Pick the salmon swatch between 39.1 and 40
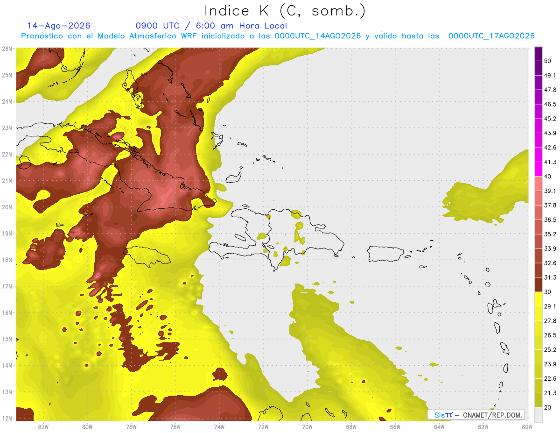The width and height of the screenshot is (560, 433). tap(538, 184)
